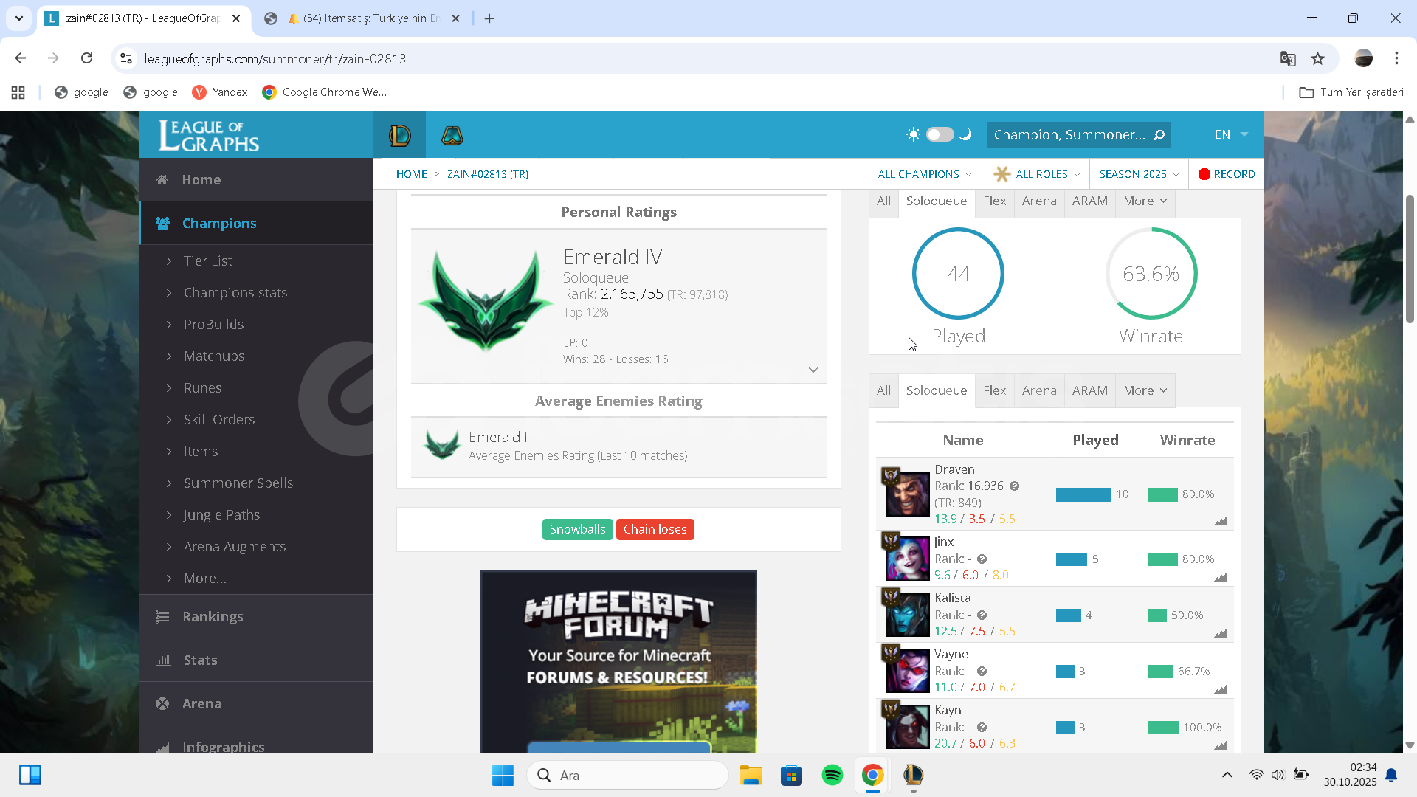Click the HOME breadcrumb link
Image resolution: width=1417 pixels, height=797 pixels.
pos(411,174)
